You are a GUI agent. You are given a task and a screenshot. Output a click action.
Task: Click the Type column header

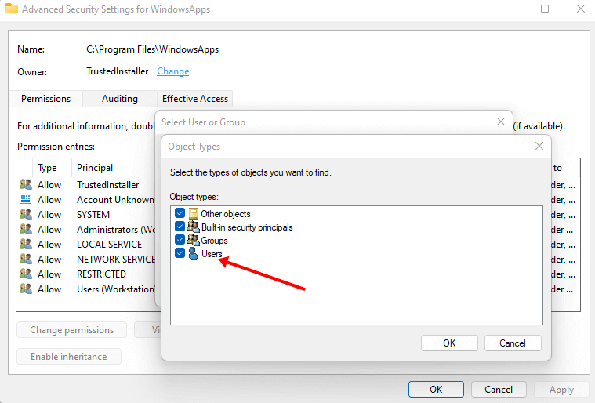[x=52, y=168]
